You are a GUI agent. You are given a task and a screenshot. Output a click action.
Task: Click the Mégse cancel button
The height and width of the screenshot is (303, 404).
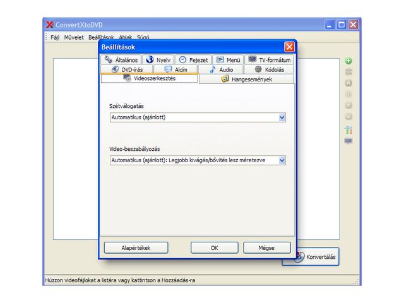tap(267, 248)
